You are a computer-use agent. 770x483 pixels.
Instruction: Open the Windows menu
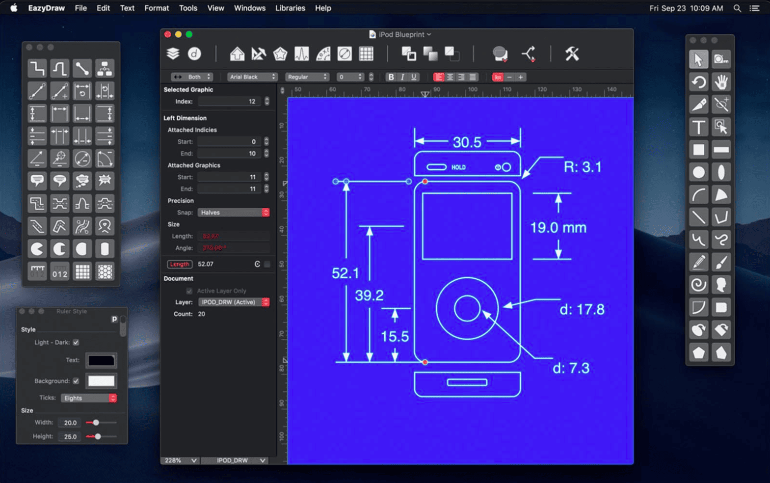tap(249, 8)
